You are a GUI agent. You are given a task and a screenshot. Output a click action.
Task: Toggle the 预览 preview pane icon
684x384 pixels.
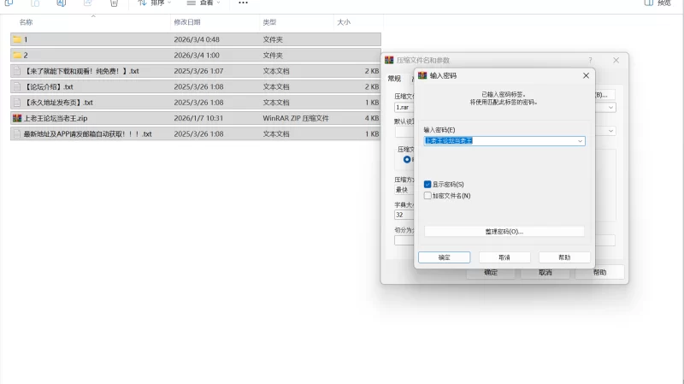coord(650,3)
